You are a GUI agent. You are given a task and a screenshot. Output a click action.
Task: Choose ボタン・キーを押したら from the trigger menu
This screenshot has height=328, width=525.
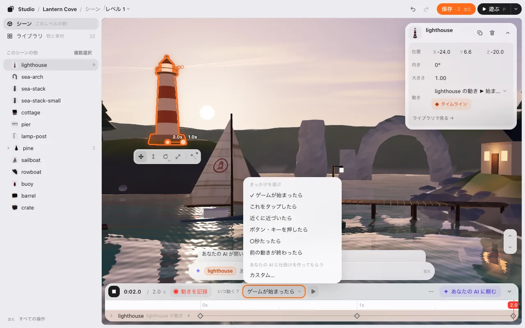tap(292, 230)
